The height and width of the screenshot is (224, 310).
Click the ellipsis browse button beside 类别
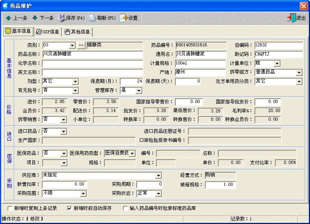tap(81, 45)
